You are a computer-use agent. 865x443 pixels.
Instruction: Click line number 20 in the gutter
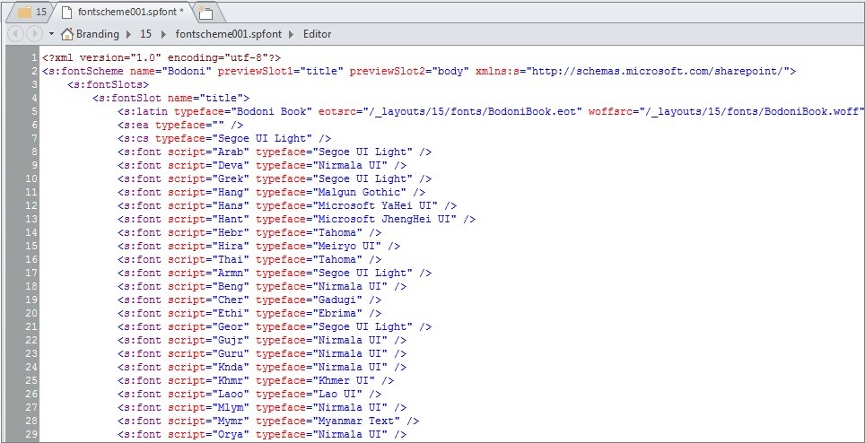click(32, 313)
